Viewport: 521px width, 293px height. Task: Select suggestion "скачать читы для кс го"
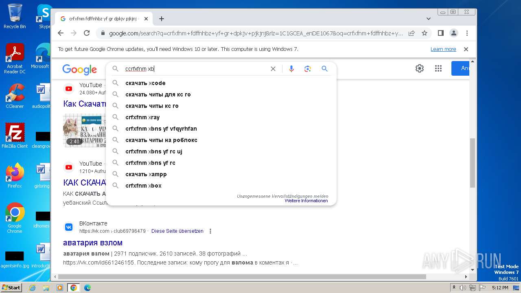221,94
